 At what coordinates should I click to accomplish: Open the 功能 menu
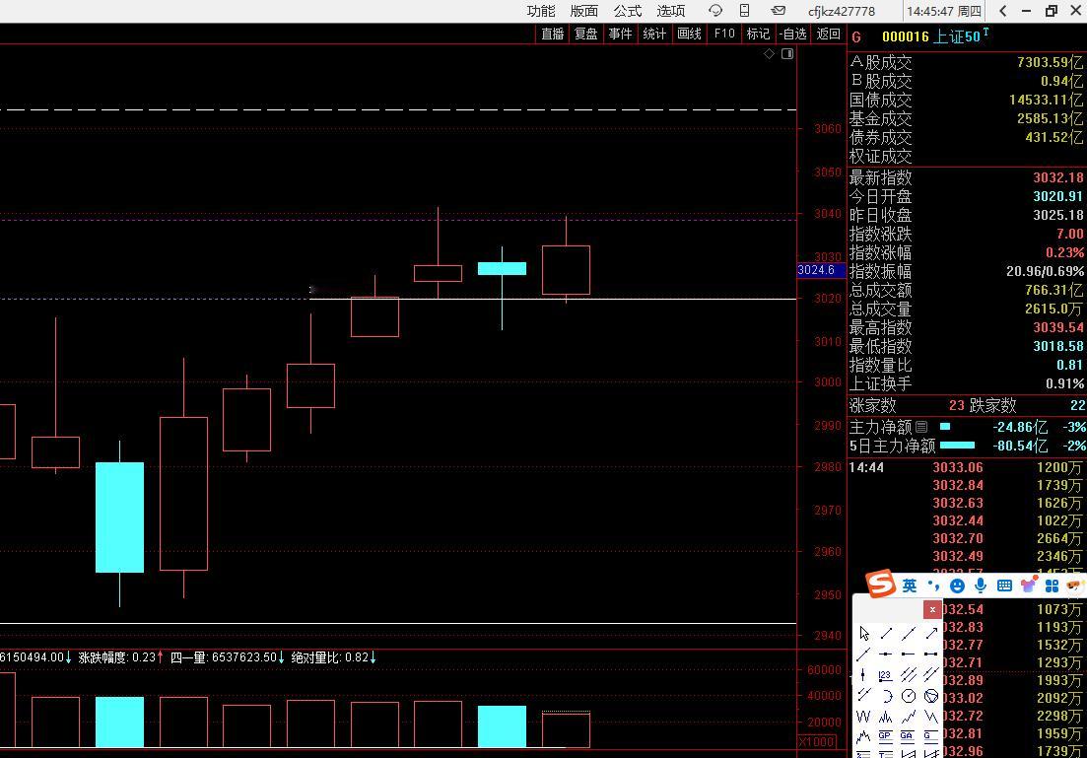pyautogui.click(x=541, y=11)
